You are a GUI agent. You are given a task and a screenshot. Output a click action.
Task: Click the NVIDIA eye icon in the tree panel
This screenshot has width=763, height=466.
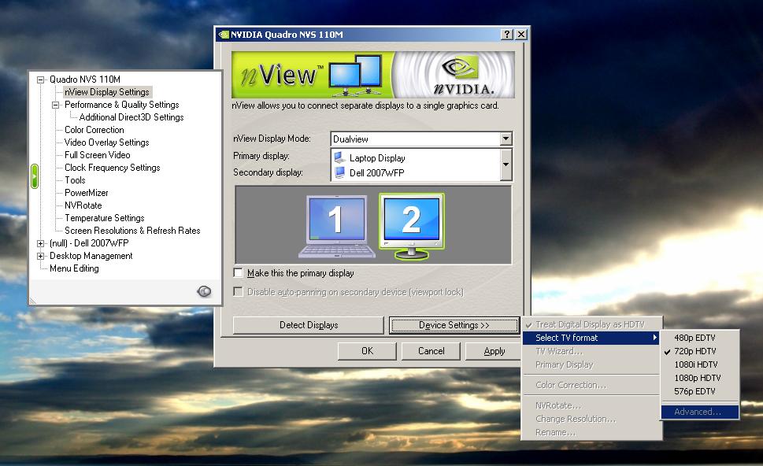204,291
